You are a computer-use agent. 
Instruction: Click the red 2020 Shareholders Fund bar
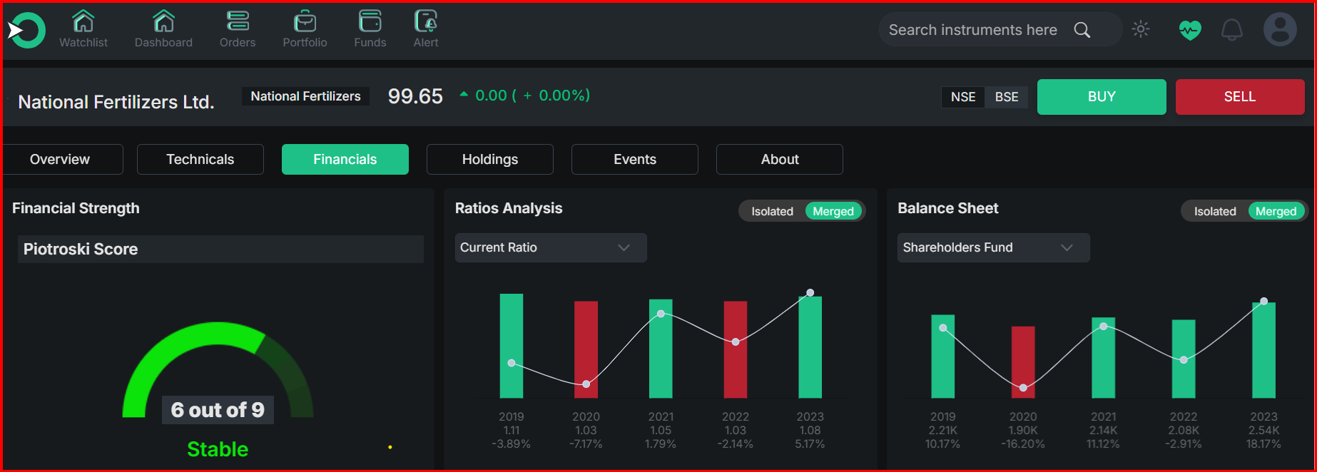tap(1023, 362)
